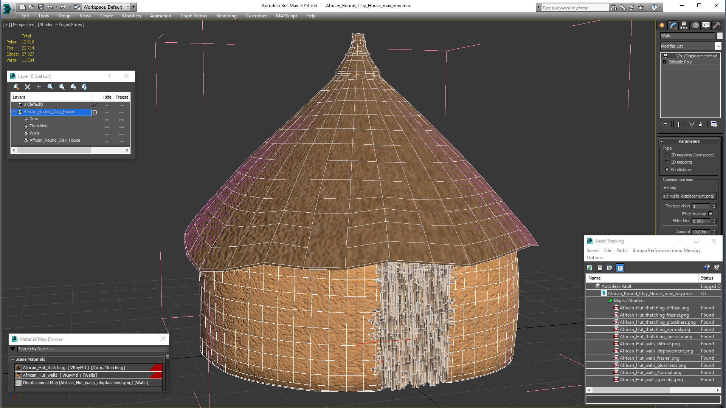The width and height of the screenshot is (726, 408).
Task: Toggle VRayDisplacementMod lightbulb on or off
Action: point(665,56)
